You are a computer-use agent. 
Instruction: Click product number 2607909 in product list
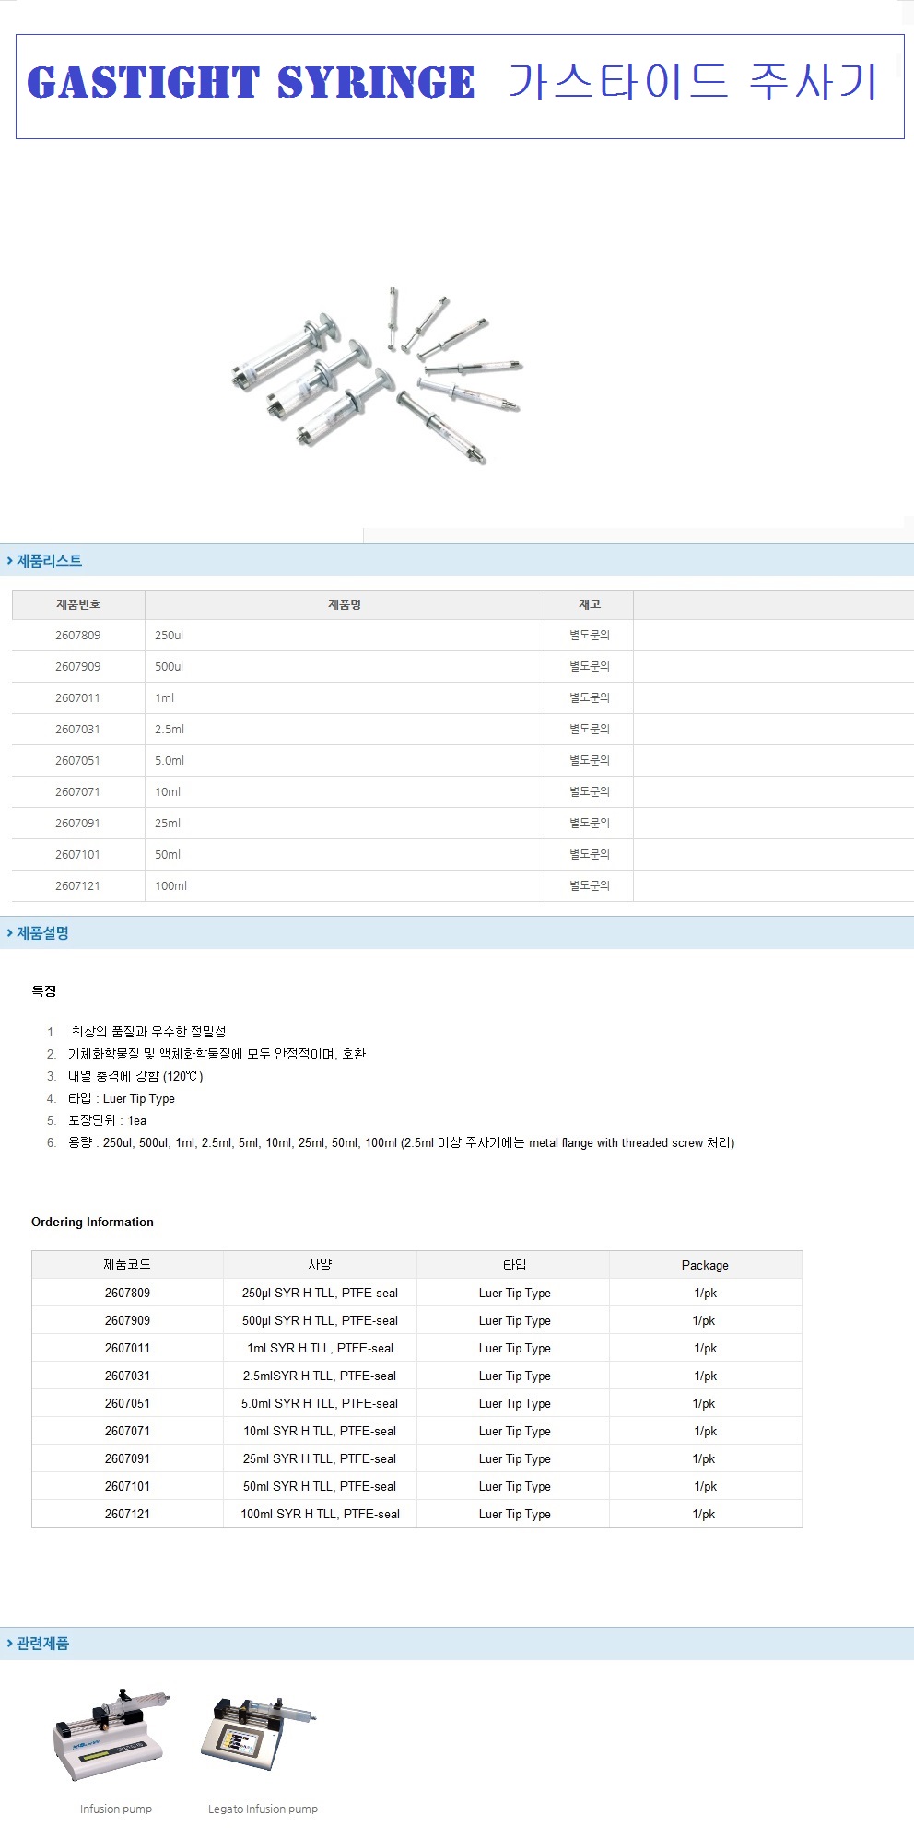(x=77, y=666)
